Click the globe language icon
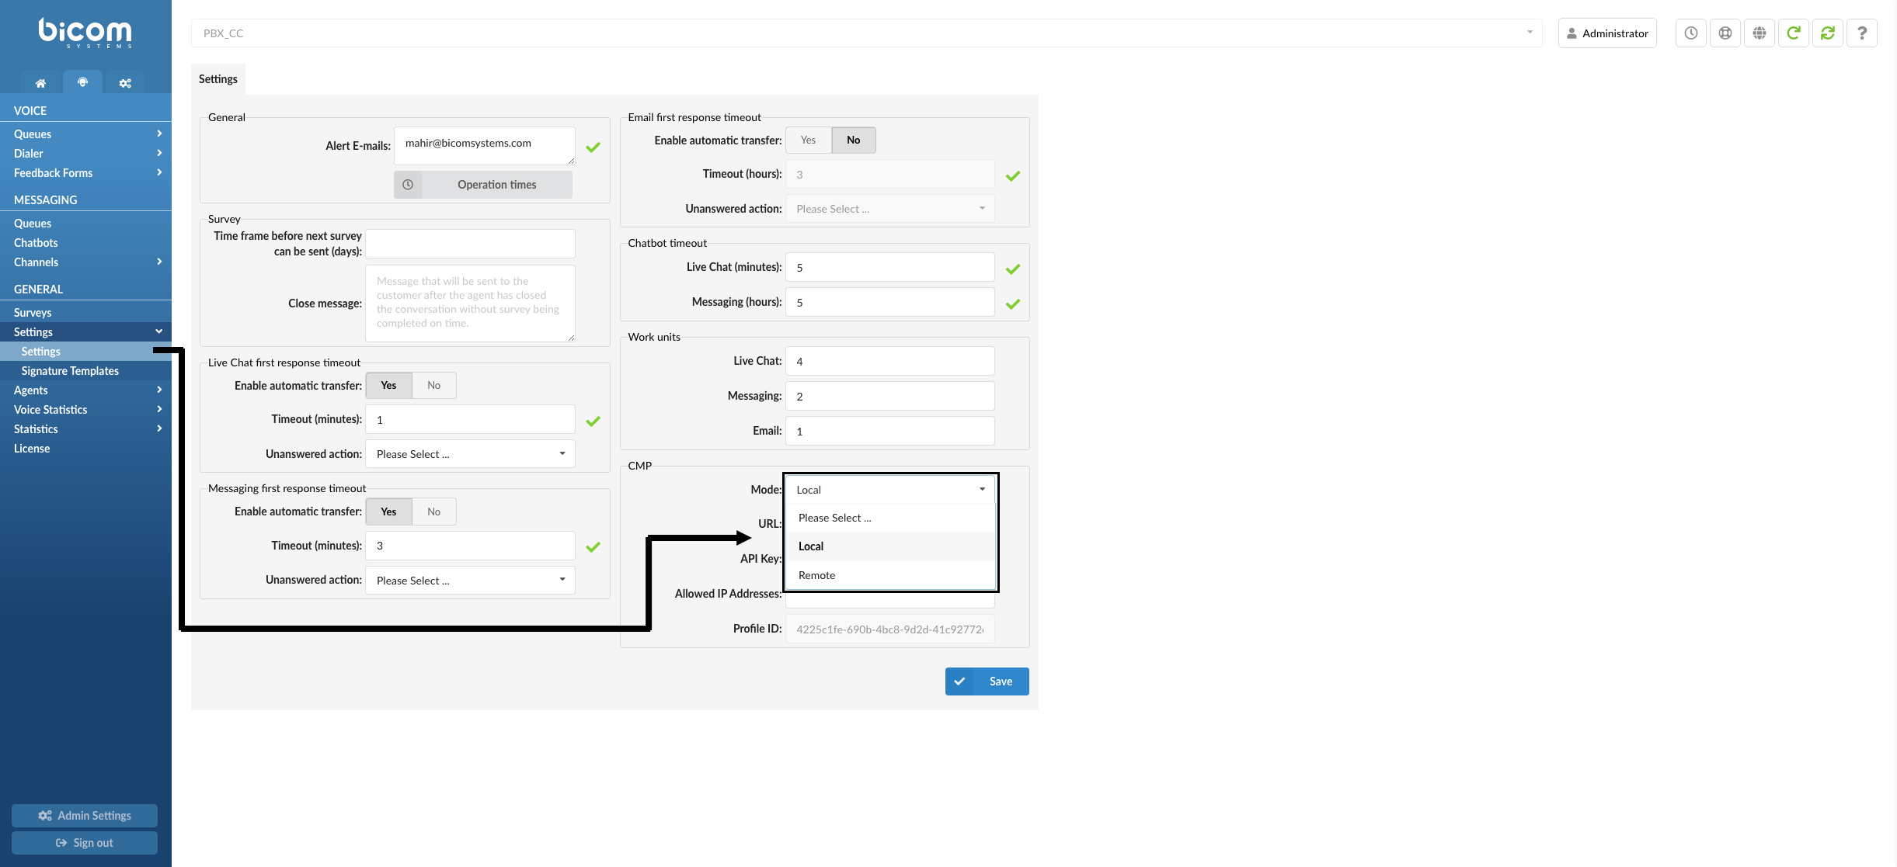 coord(1759,33)
